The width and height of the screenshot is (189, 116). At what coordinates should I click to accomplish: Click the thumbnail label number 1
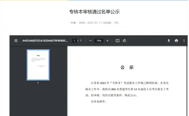(x=38, y=83)
